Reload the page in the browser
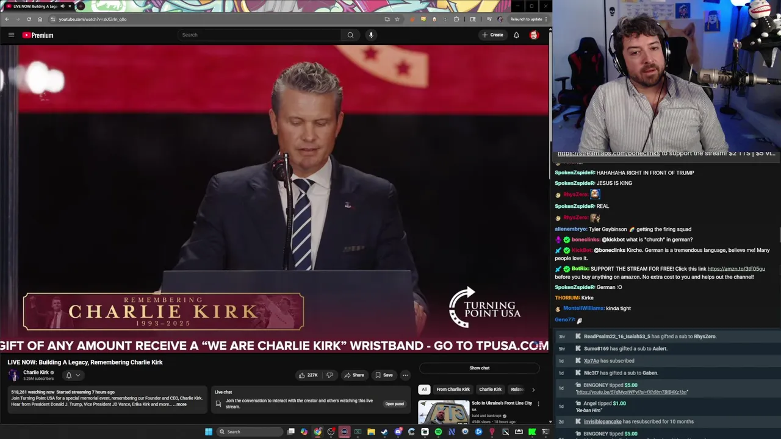Image resolution: width=781 pixels, height=439 pixels. pos(29,19)
